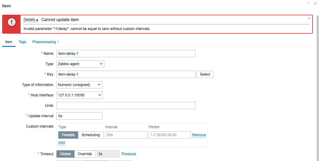
Task: Click the help question mark icon
Action: click(308, 3)
